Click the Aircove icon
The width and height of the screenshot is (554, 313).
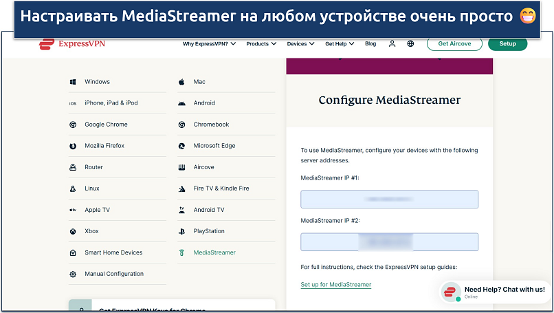(181, 167)
